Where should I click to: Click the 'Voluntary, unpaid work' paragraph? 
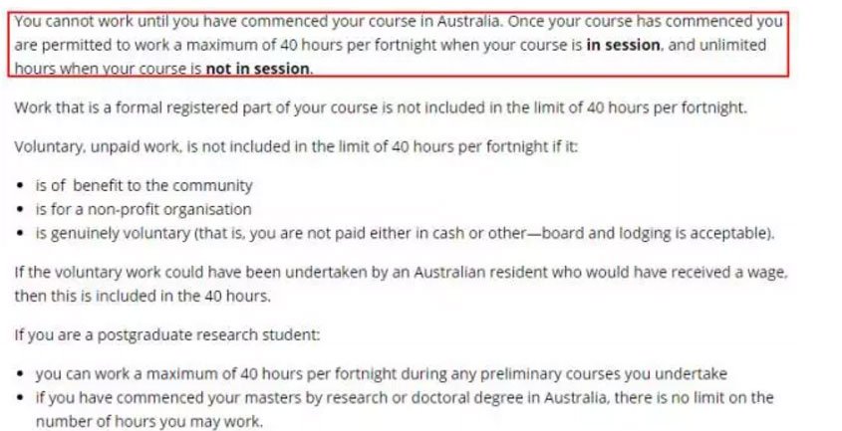(296, 147)
